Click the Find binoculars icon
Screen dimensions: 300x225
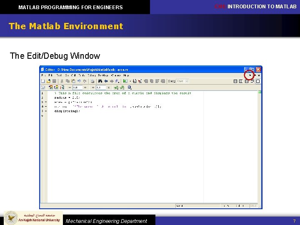[x=100, y=81]
